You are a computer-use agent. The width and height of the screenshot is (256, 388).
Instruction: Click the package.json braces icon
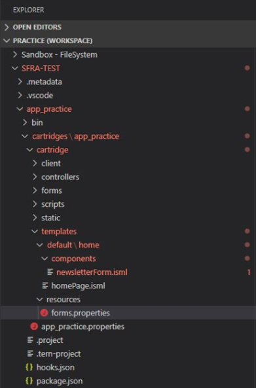click(29, 381)
